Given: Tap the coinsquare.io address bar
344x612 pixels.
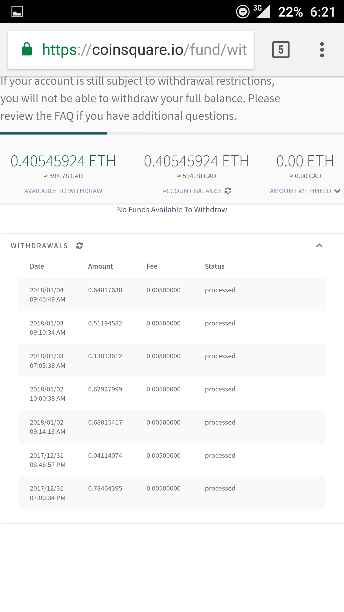Looking at the screenshot, I should (x=131, y=50).
